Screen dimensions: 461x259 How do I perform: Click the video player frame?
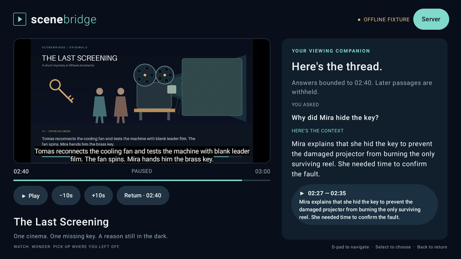click(x=142, y=101)
